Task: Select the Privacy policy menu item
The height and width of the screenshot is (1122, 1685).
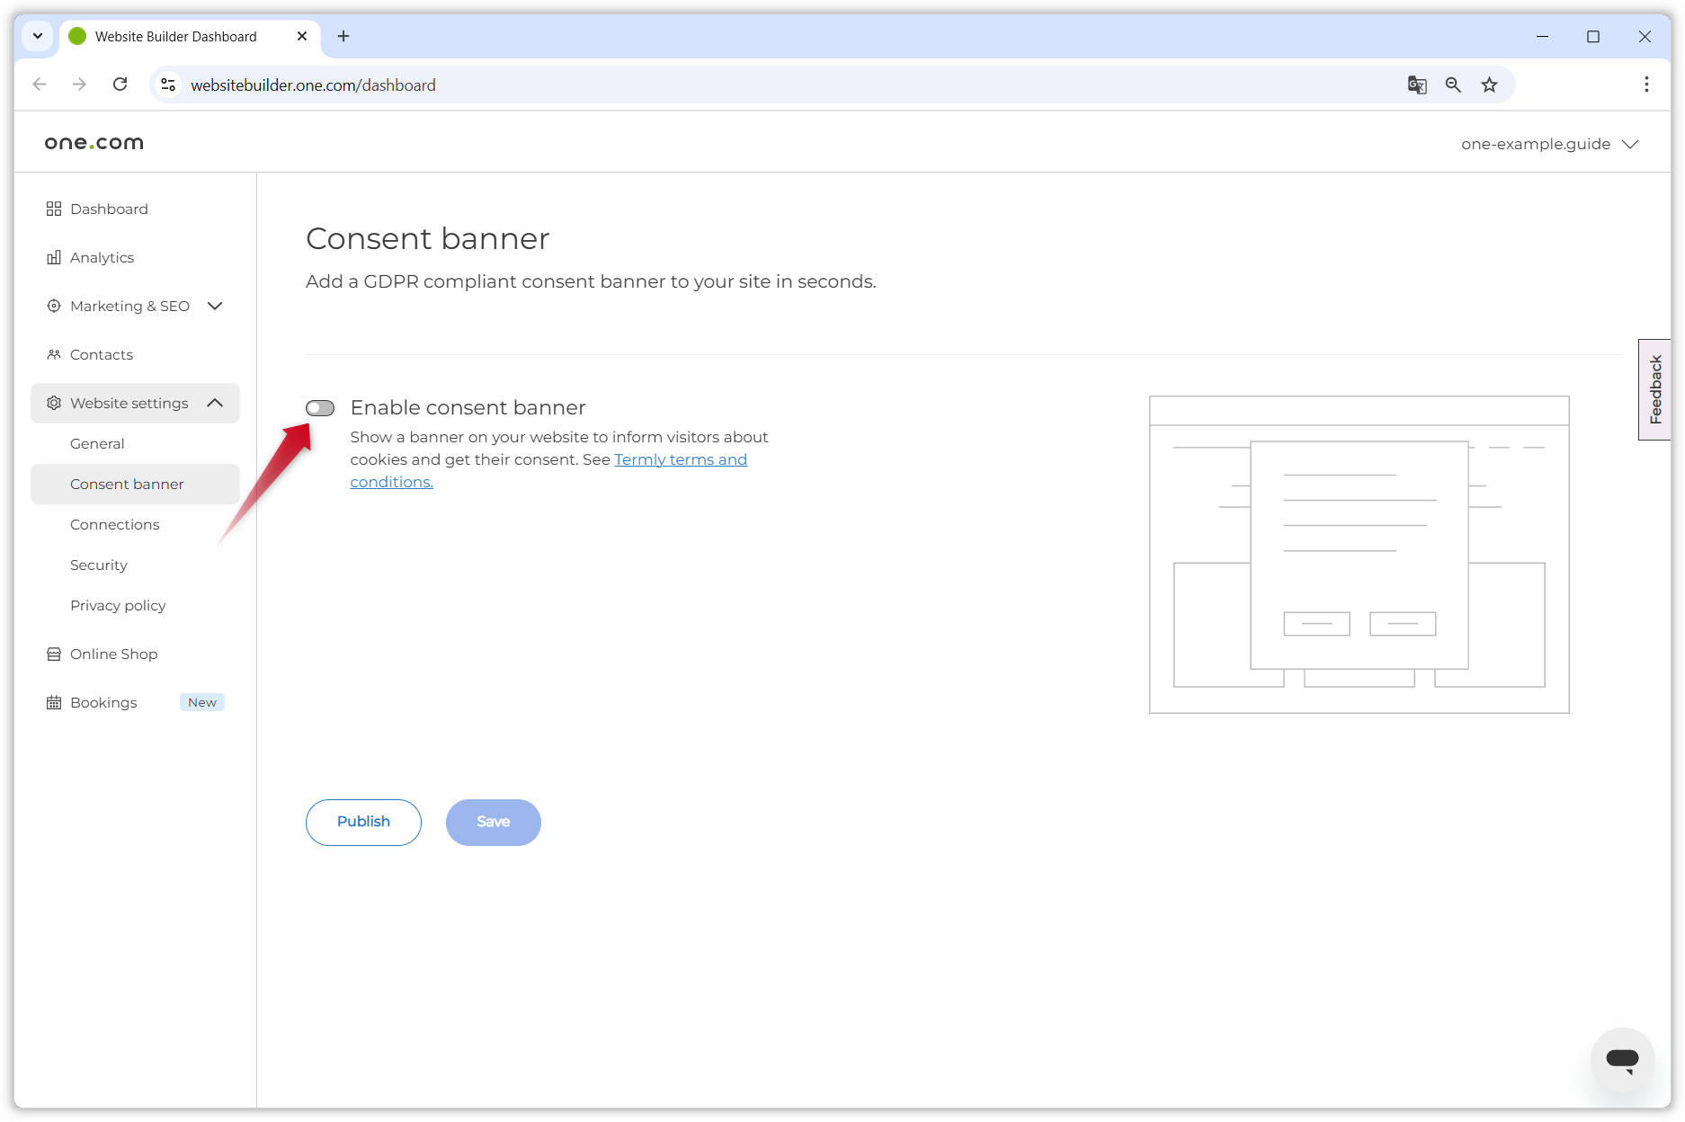Action: [x=118, y=605]
